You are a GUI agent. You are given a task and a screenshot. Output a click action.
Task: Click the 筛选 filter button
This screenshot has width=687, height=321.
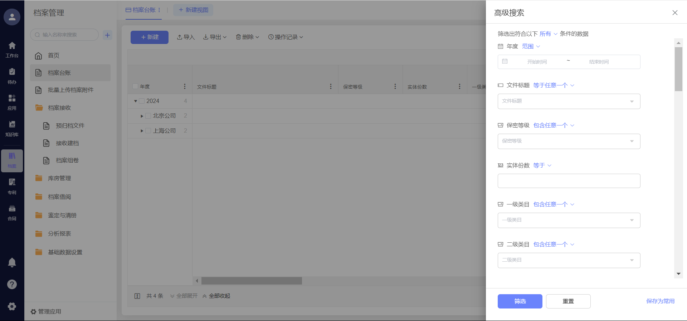pyautogui.click(x=520, y=301)
